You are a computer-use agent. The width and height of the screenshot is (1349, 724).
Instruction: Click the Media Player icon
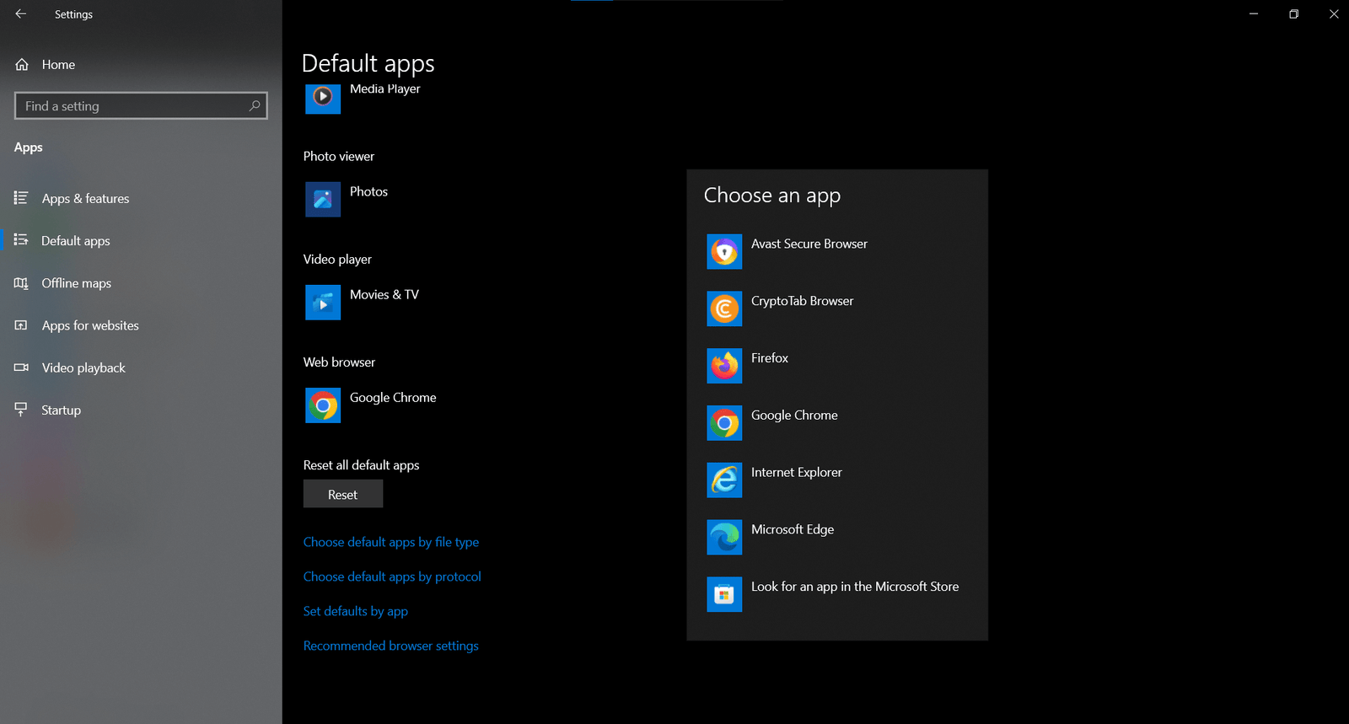point(323,98)
